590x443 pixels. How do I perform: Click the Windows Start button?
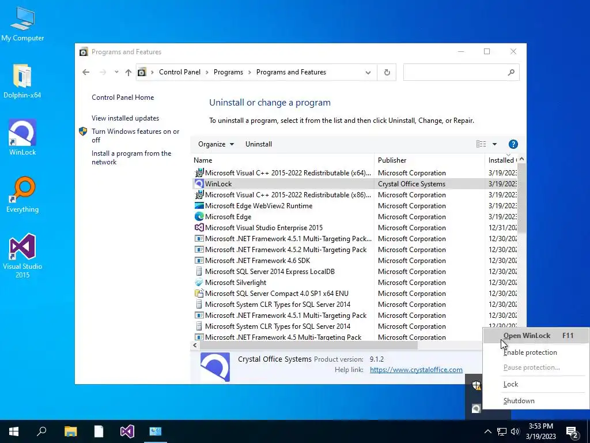(x=14, y=431)
